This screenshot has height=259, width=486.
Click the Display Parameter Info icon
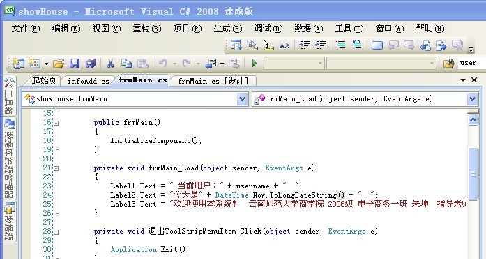pos(252,45)
